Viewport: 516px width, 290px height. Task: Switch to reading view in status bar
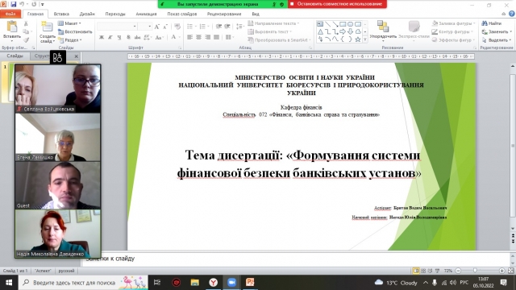(430, 271)
